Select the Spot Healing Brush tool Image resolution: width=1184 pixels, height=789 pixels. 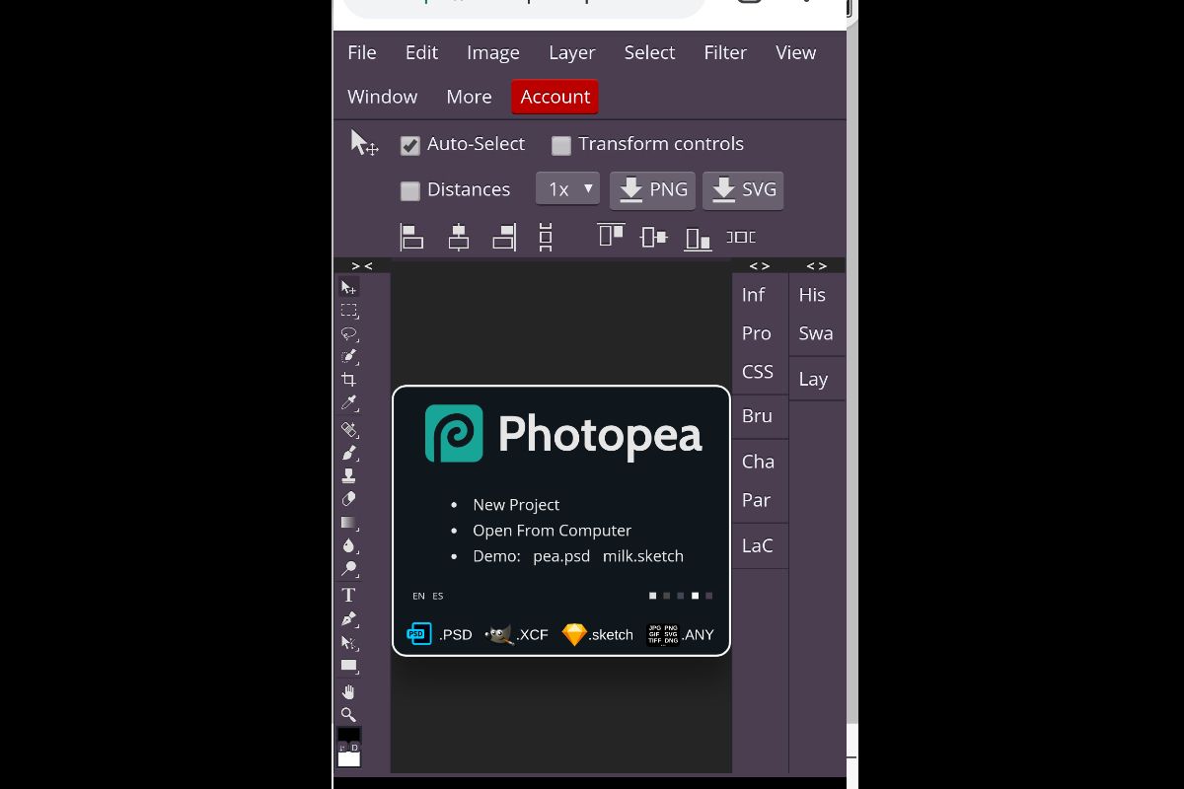click(x=348, y=429)
